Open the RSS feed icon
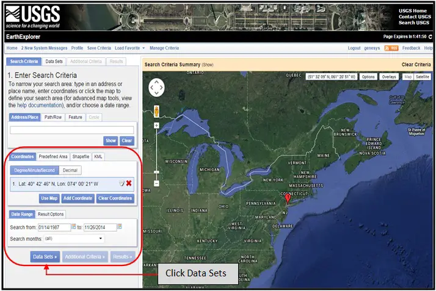The width and height of the screenshot is (436, 291). [x=391, y=48]
